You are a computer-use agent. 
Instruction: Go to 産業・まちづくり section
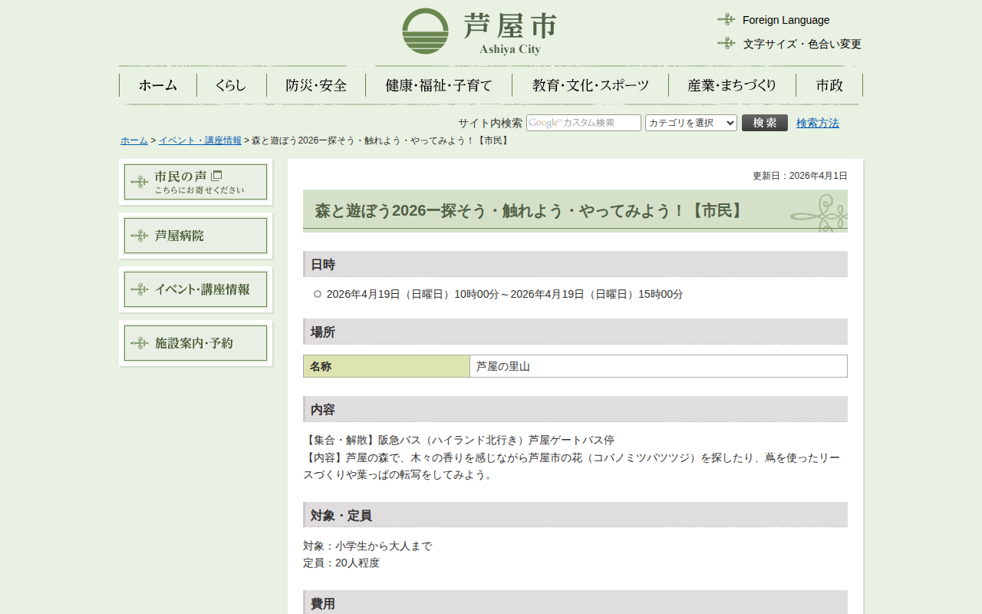click(x=732, y=85)
